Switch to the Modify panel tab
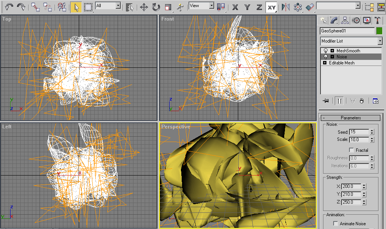386x229 pixels. point(334,20)
